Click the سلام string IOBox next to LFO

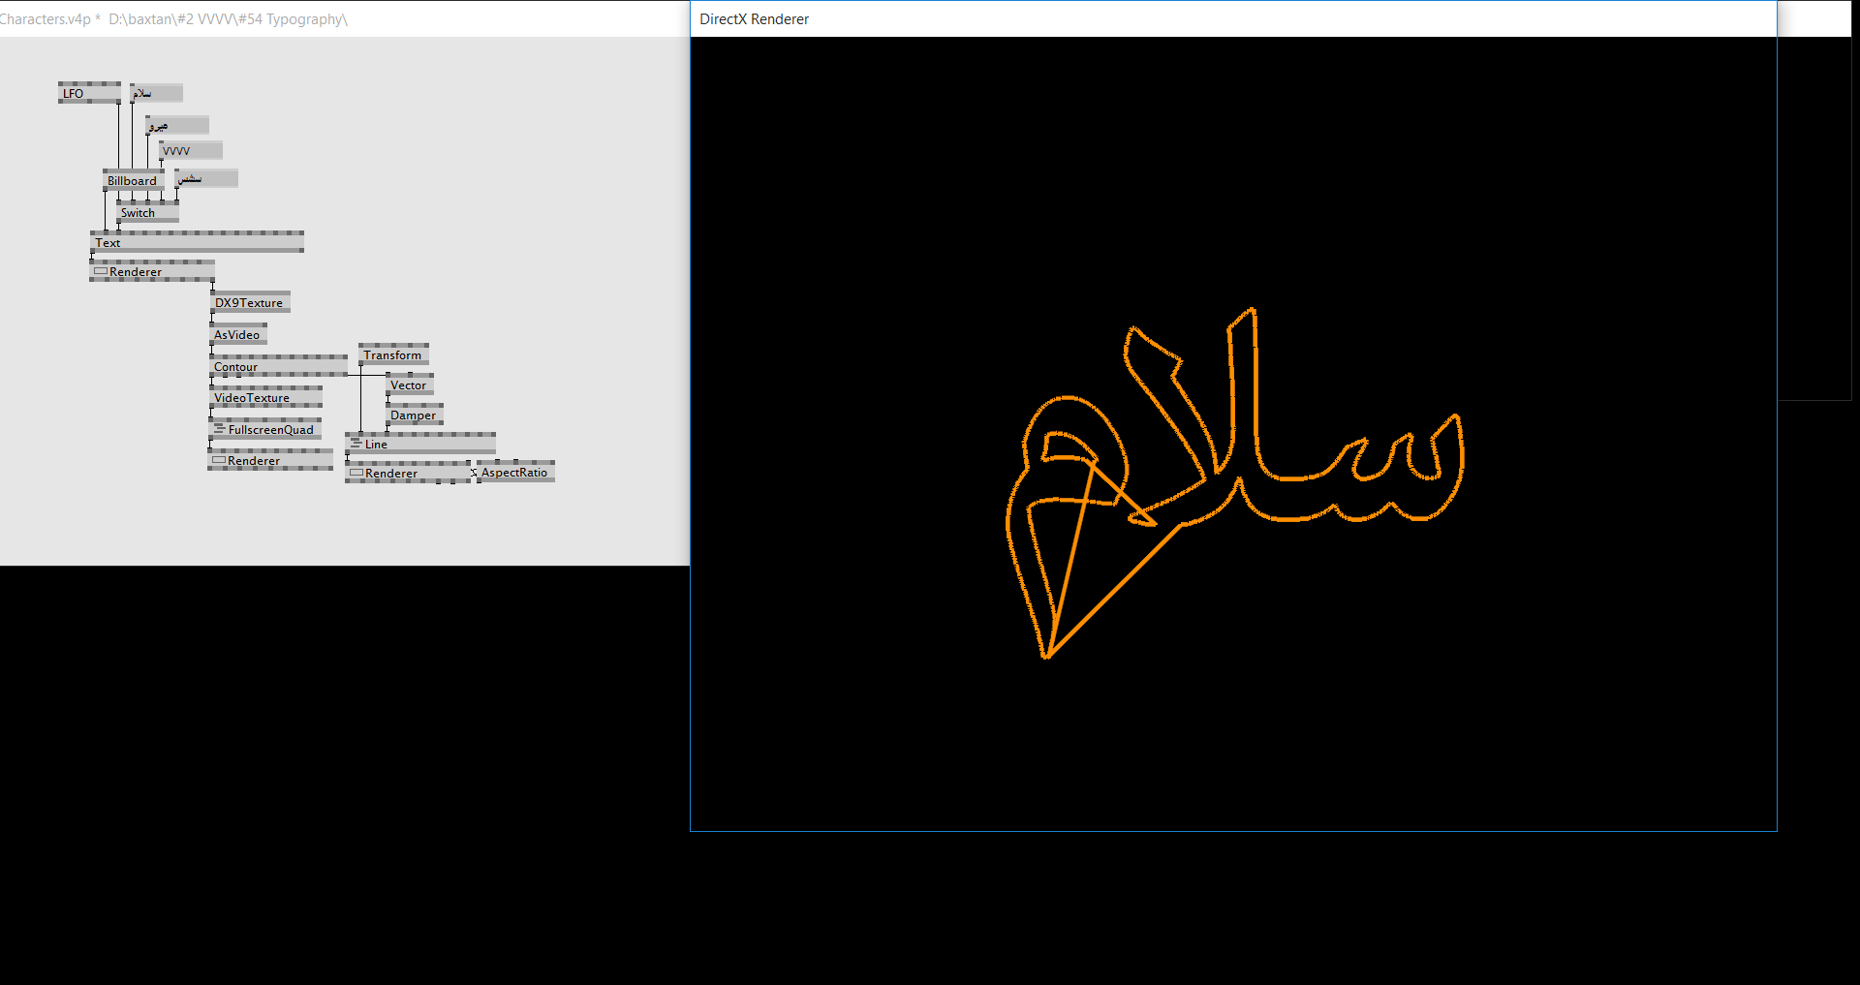click(157, 94)
